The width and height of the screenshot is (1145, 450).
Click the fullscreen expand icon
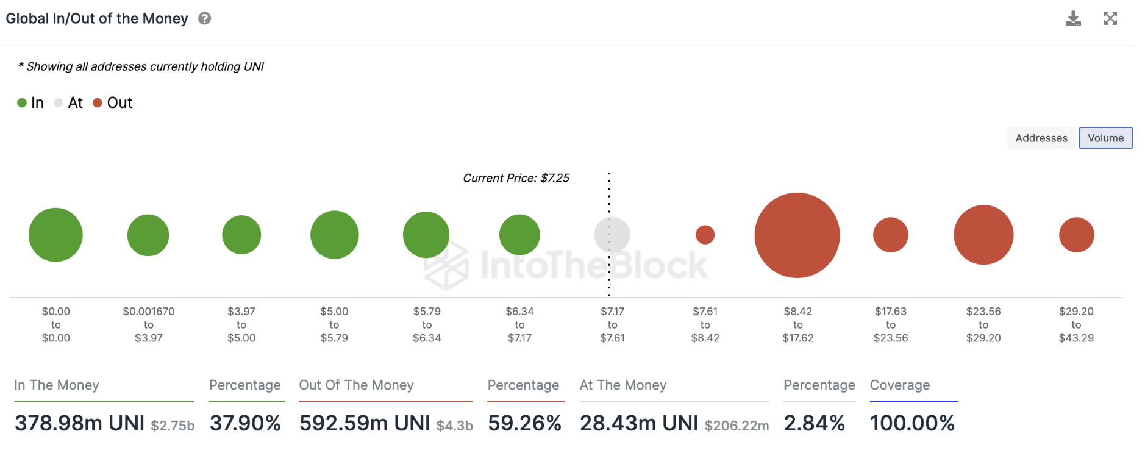(x=1110, y=18)
